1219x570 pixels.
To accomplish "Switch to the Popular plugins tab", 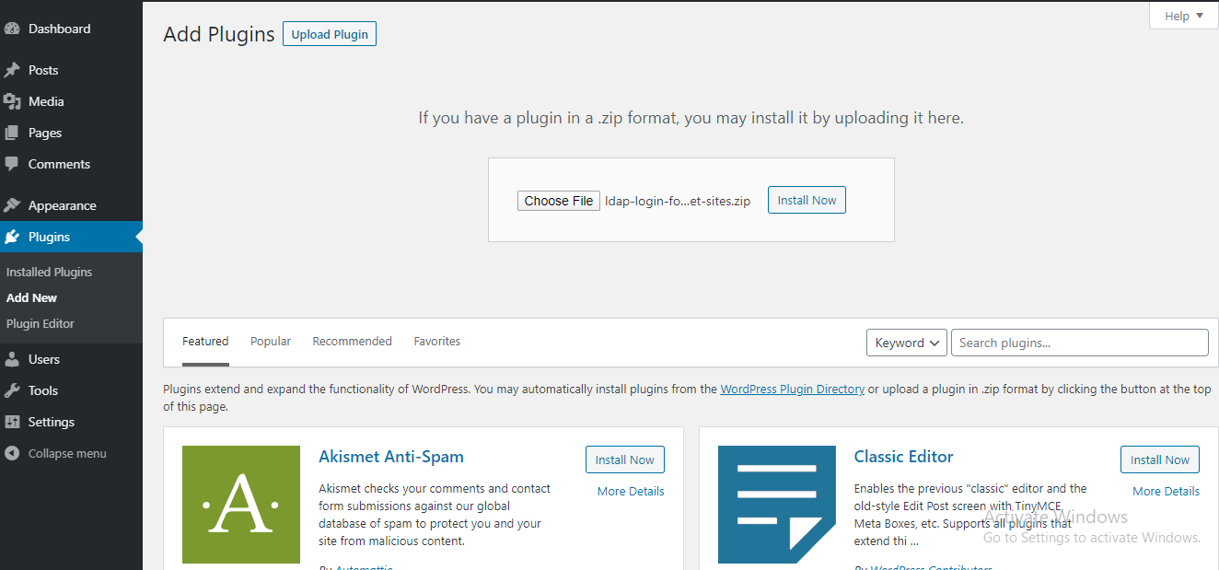I will 270,341.
